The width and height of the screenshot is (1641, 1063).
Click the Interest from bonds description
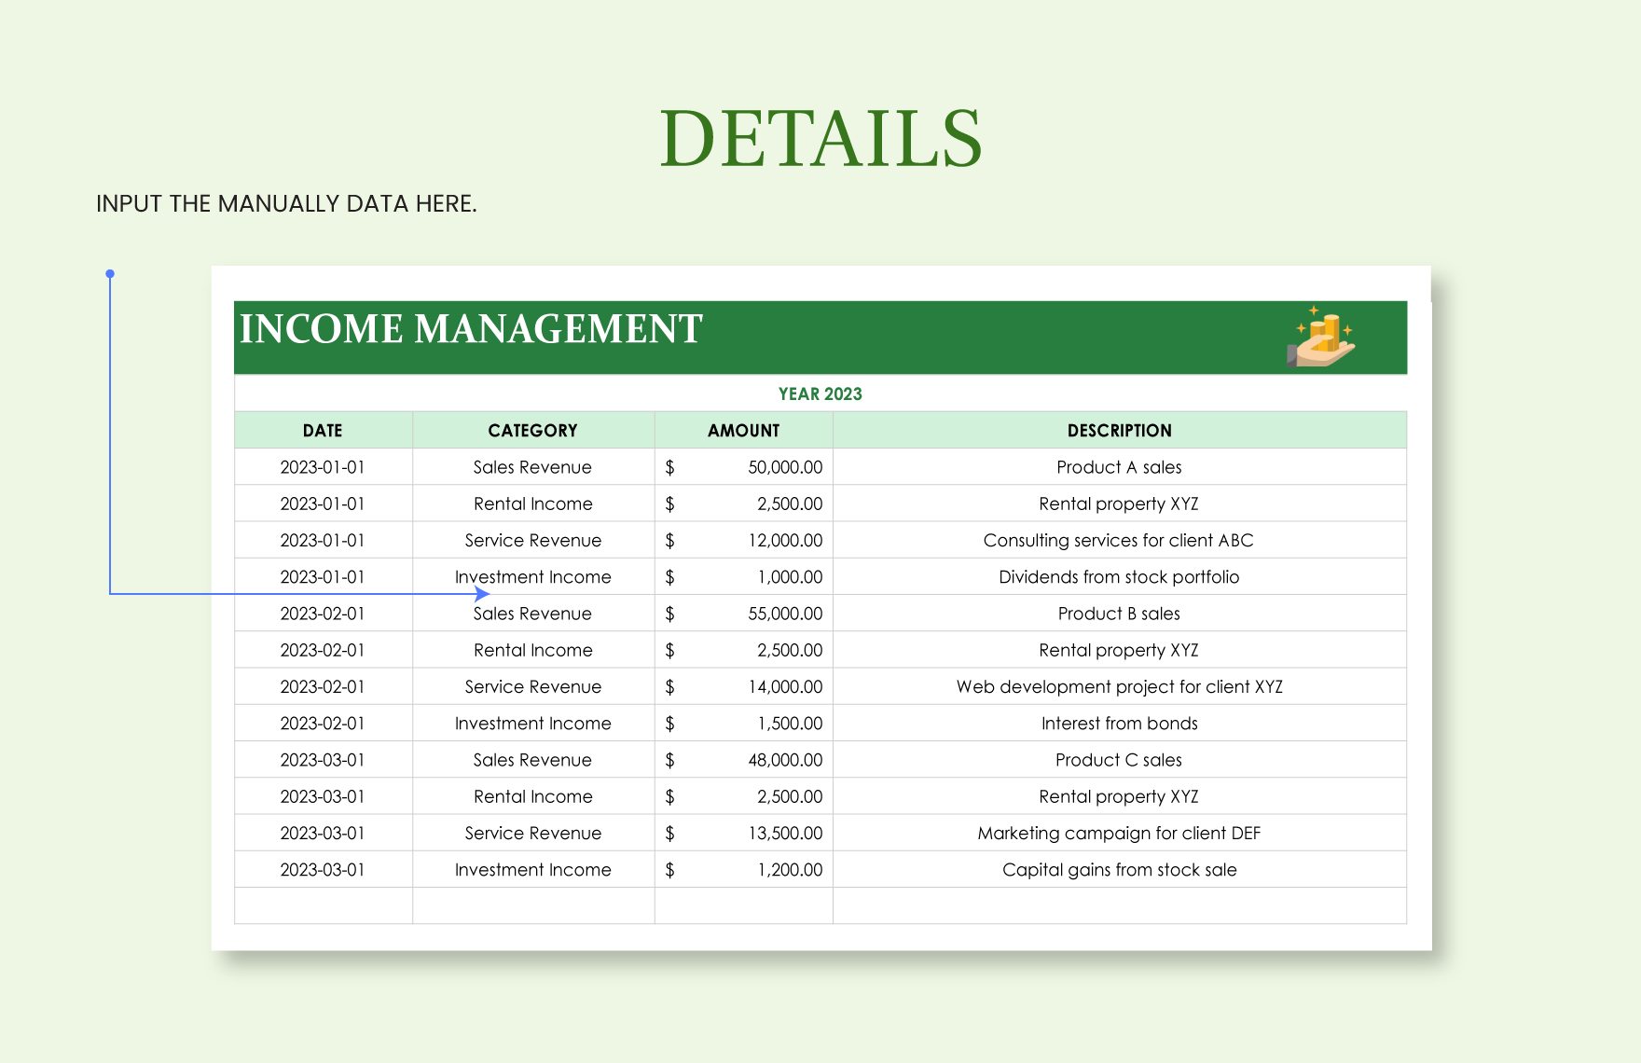(x=1119, y=723)
